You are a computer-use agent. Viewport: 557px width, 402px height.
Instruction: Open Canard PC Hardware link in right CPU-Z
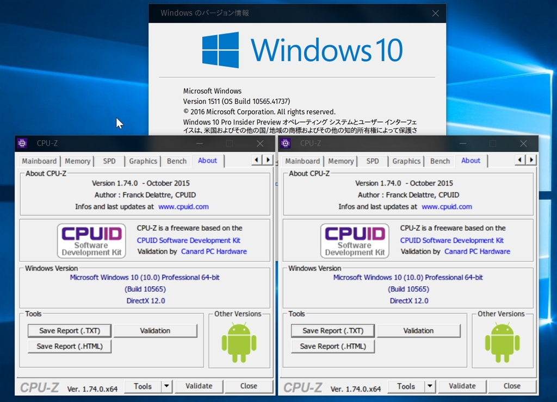[477, 251]
